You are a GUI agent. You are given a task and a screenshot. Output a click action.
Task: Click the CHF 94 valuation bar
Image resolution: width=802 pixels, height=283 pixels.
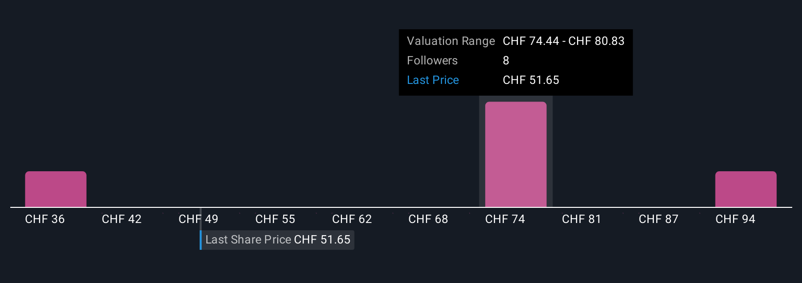tap(746, 189)
